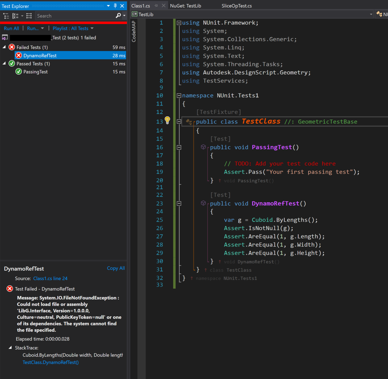This screenshot has width=388, height=379.
Task: Open the NuGet: TestLib tab
Action: [x=185, y=5]
